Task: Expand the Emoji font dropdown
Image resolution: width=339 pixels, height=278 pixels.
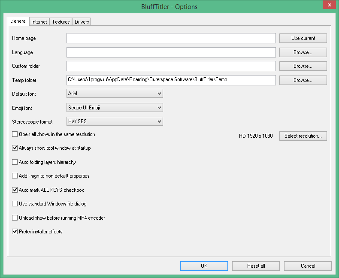Action: (115, 108)
